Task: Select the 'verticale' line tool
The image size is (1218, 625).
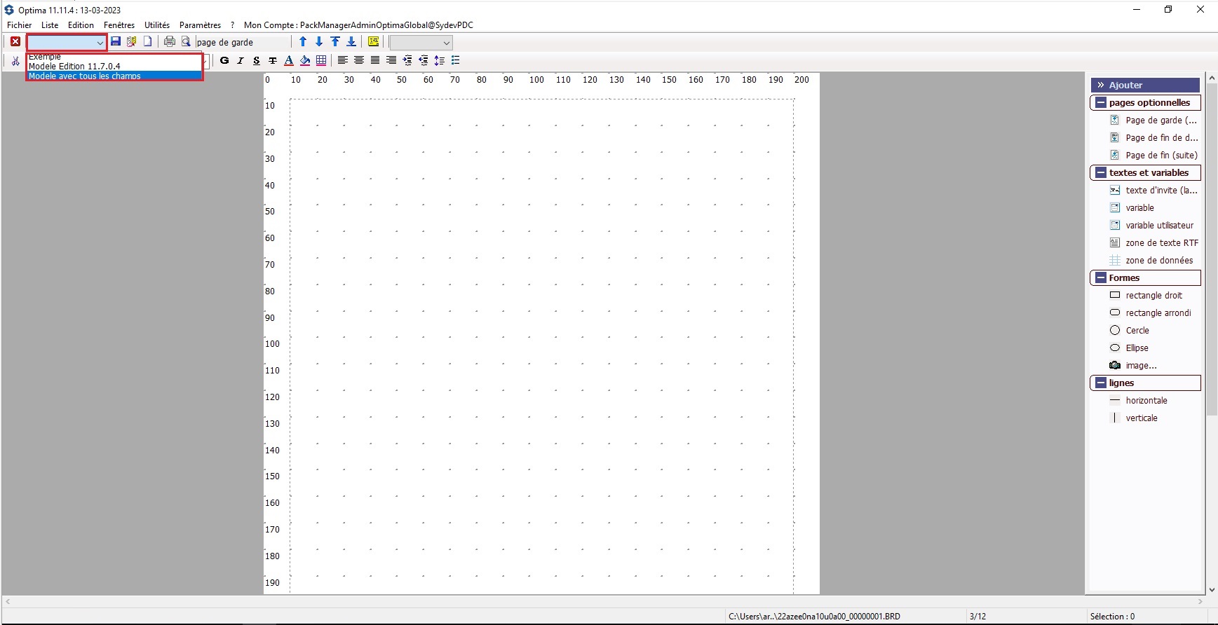Action: click(x=1134, y=418)
